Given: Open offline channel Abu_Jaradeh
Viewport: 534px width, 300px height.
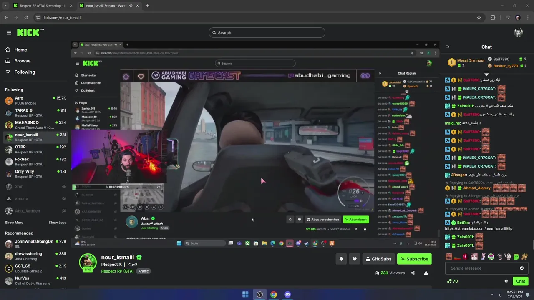Looking at the screenshot, I should click(35, 211).
